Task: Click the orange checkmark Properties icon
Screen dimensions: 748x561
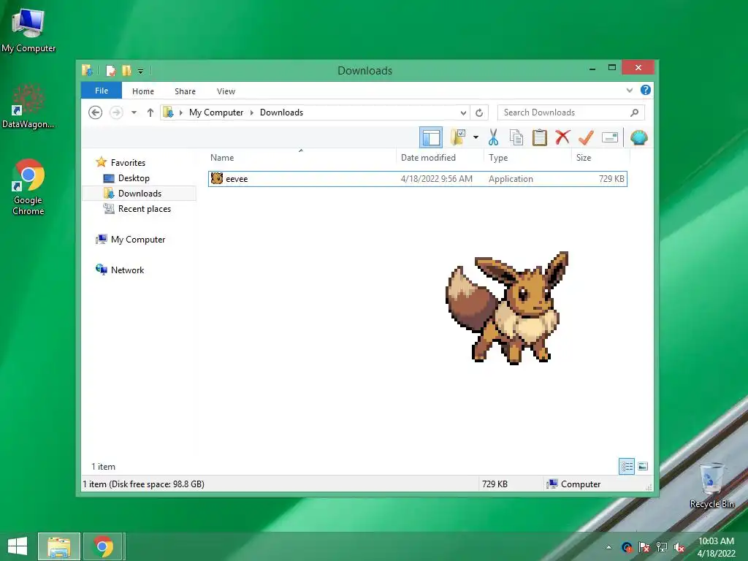Action: [586, 137]
